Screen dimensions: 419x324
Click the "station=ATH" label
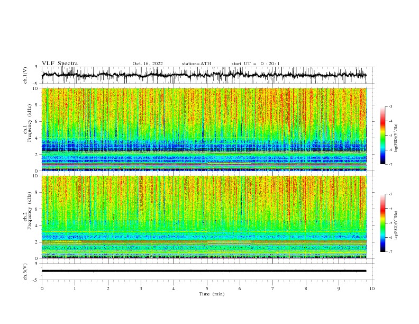click(196, 64)
